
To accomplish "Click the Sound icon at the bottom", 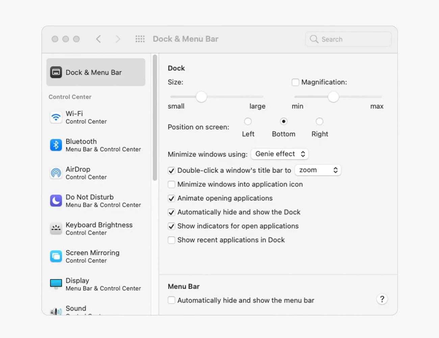I will [56, 310].
